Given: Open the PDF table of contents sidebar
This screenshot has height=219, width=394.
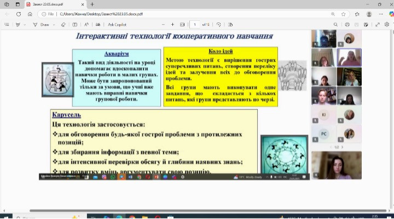Looking at the screenshot, I should click(6, 25).
